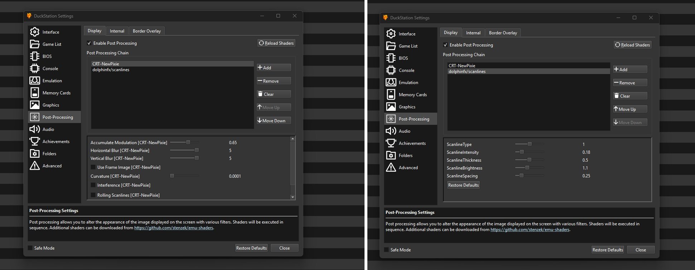This screenshot has width=695, height=270.
Task: Click Curvature [CRT-NewPixie] slider handle
Action: 172,176
